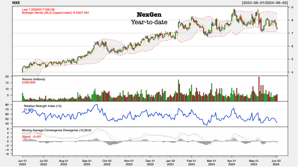Viewport: 298px width, 167px height.
Task: Click the RSI axis label 40
Action: click(7, 124)
